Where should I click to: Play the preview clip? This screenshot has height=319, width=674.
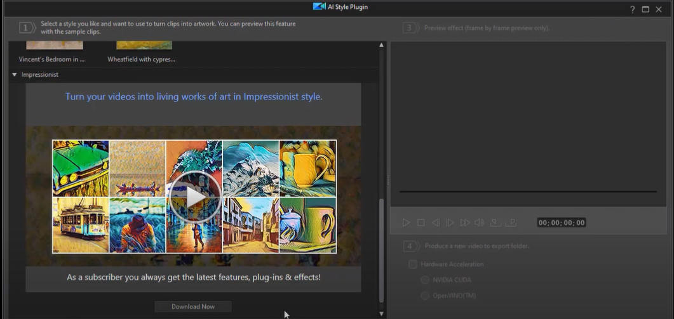point(406,223)
